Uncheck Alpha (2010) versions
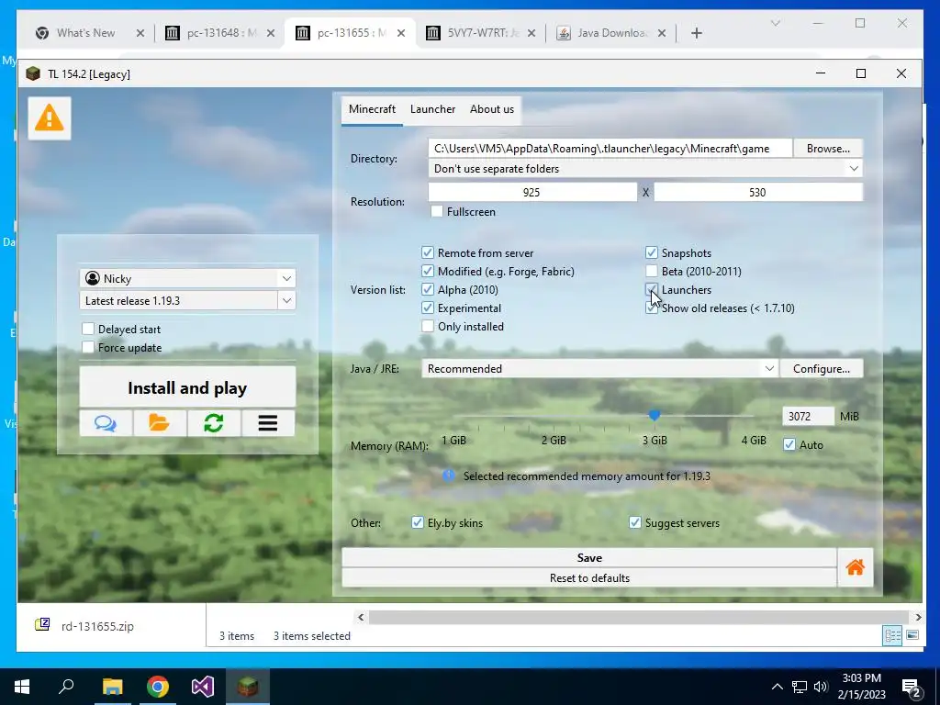 428,289
